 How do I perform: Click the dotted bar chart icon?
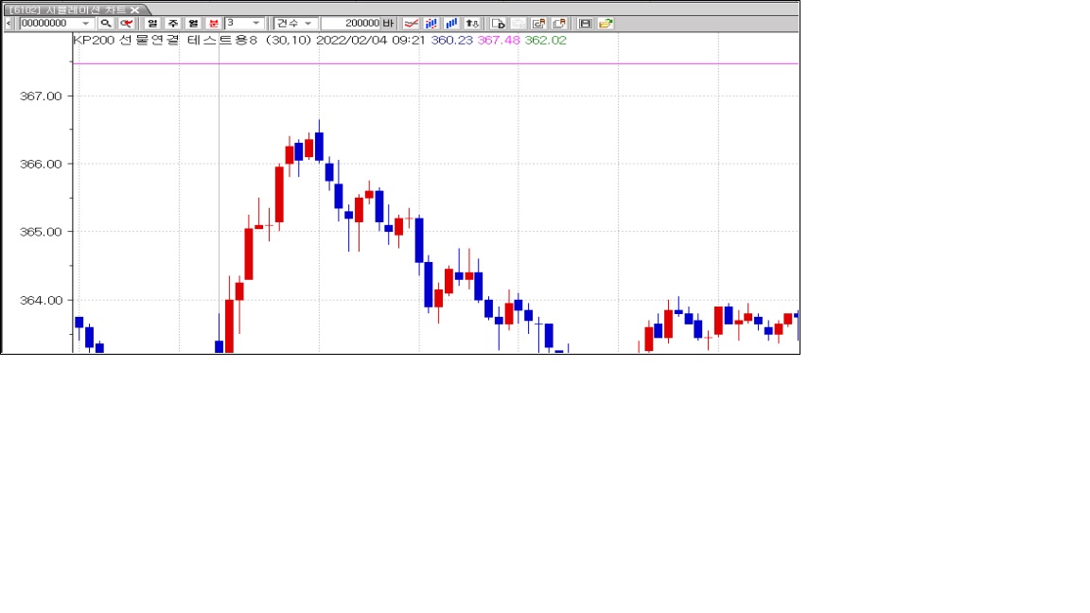(x=431, y=23)
